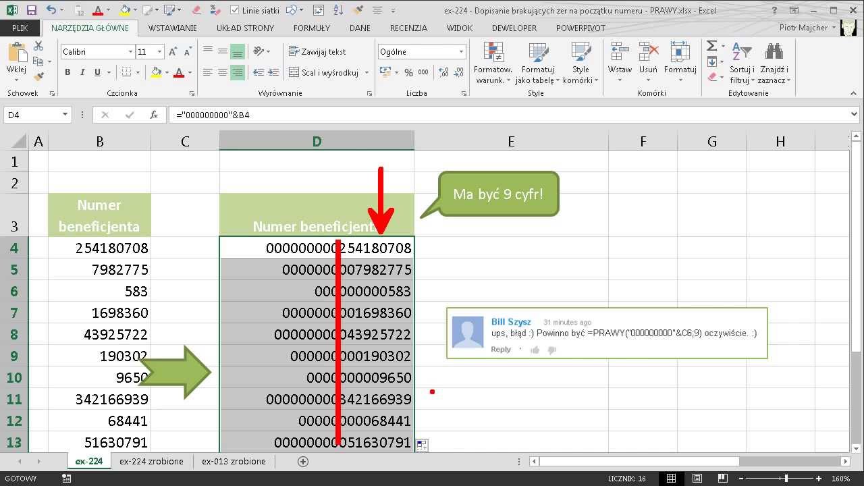Viewport: 864px width, 486px height.
Task: Decrease font size with smaller A
Action: 187,52
